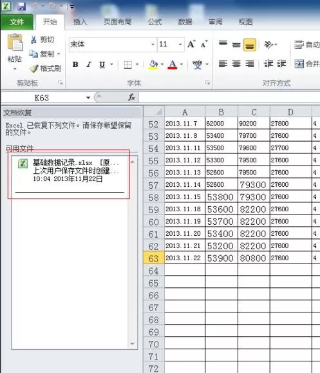Select cell with value 53900
This screenshot has height=373, width=320.
[x=221, y=258]
